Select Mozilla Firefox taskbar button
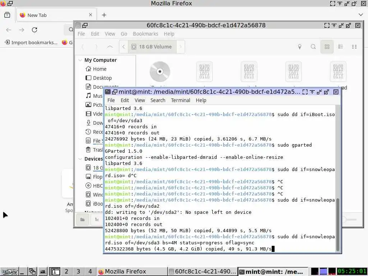The width and height of the screenshot is (368, 276). pyautogui.click(x=132, y=272)
